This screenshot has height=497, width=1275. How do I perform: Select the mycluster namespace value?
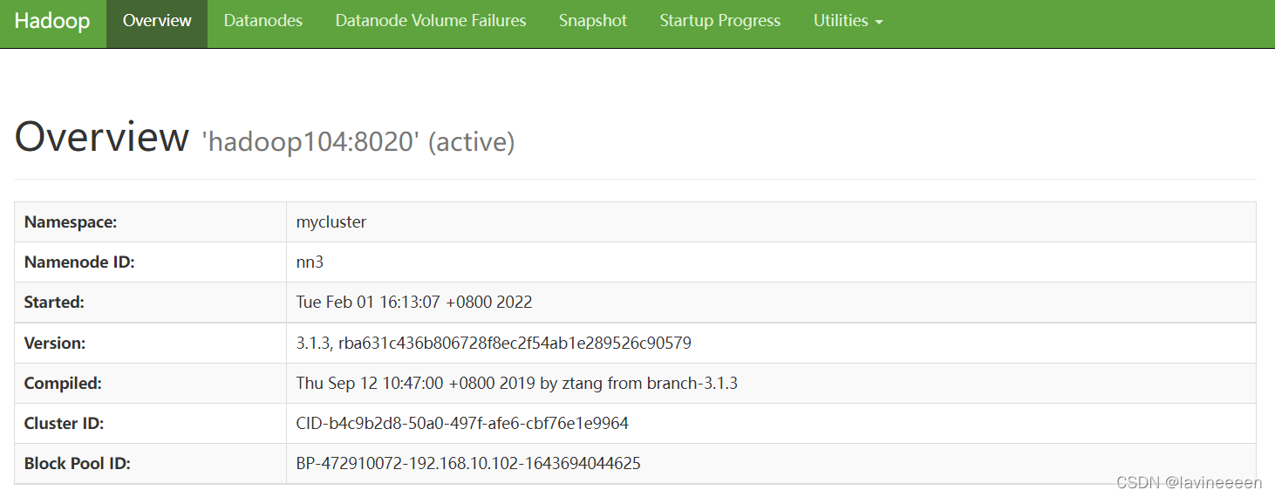(x=331, y=222)
